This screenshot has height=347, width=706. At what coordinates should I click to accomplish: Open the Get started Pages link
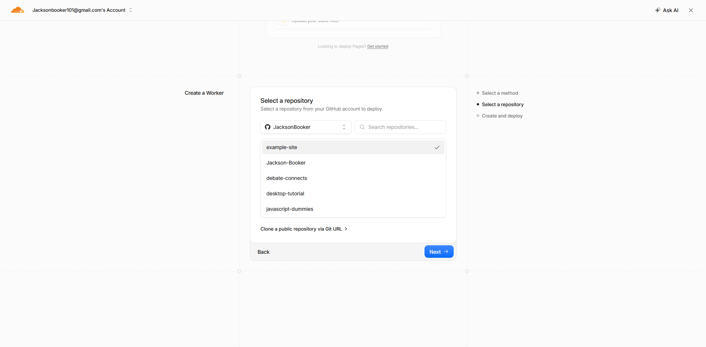377,46
